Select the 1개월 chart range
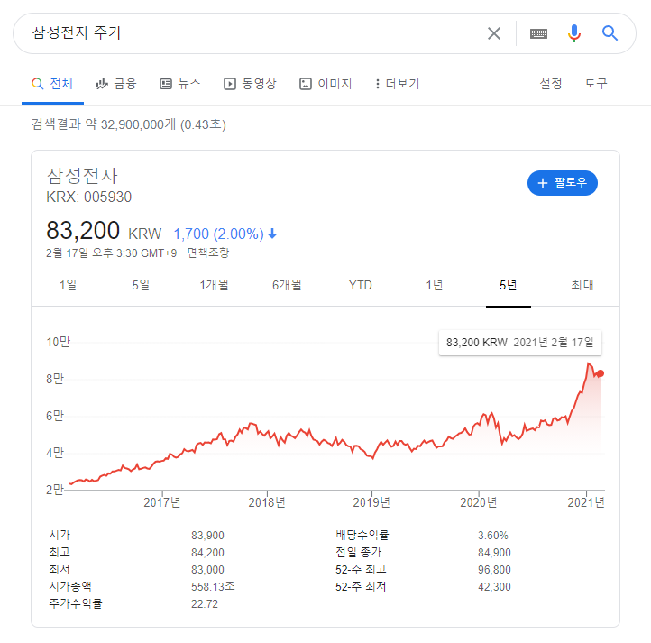This screenshot has width=651, height=643. (x=215, y=285)
